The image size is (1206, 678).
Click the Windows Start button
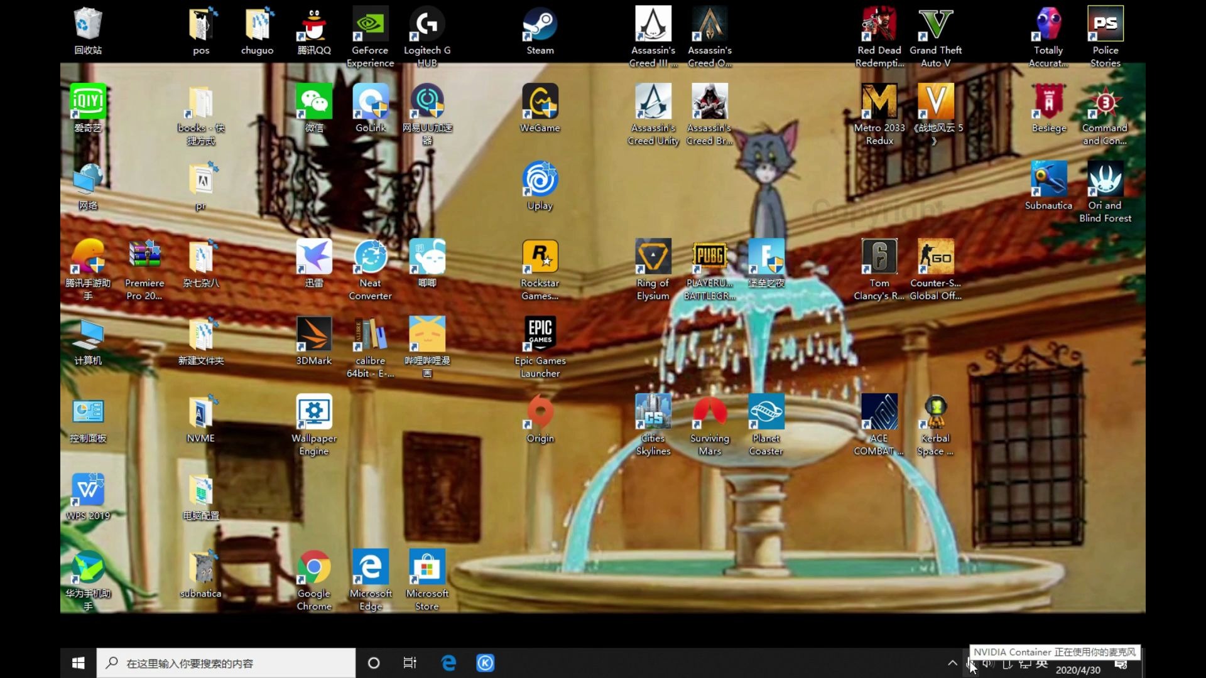tap(79, 663)
